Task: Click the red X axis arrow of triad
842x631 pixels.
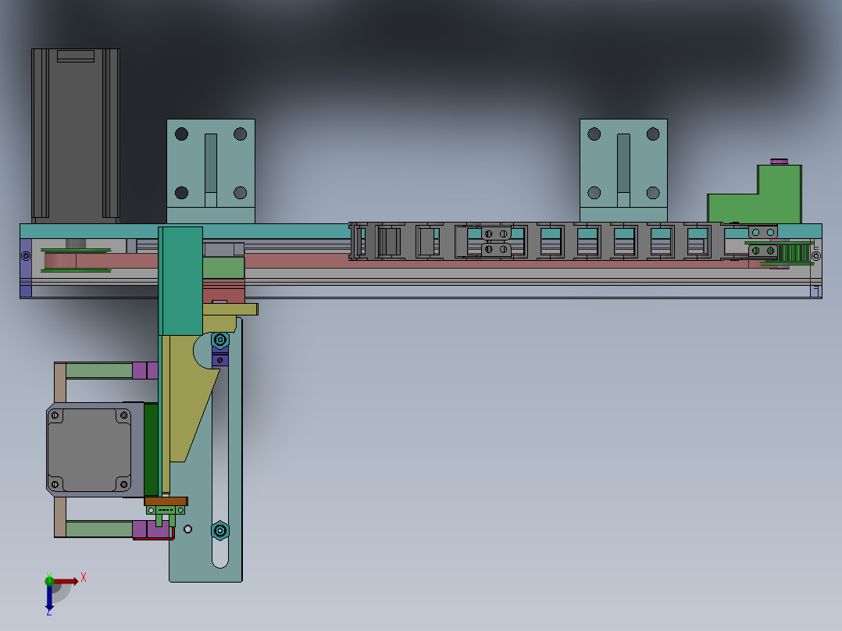Action: pyautogui.click(x=66, y=581)
